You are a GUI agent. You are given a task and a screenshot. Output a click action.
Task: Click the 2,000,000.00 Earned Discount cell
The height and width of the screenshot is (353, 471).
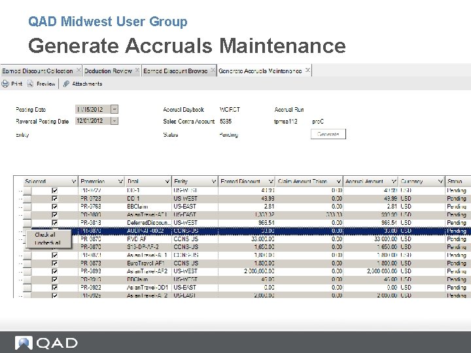coord(247,271)
